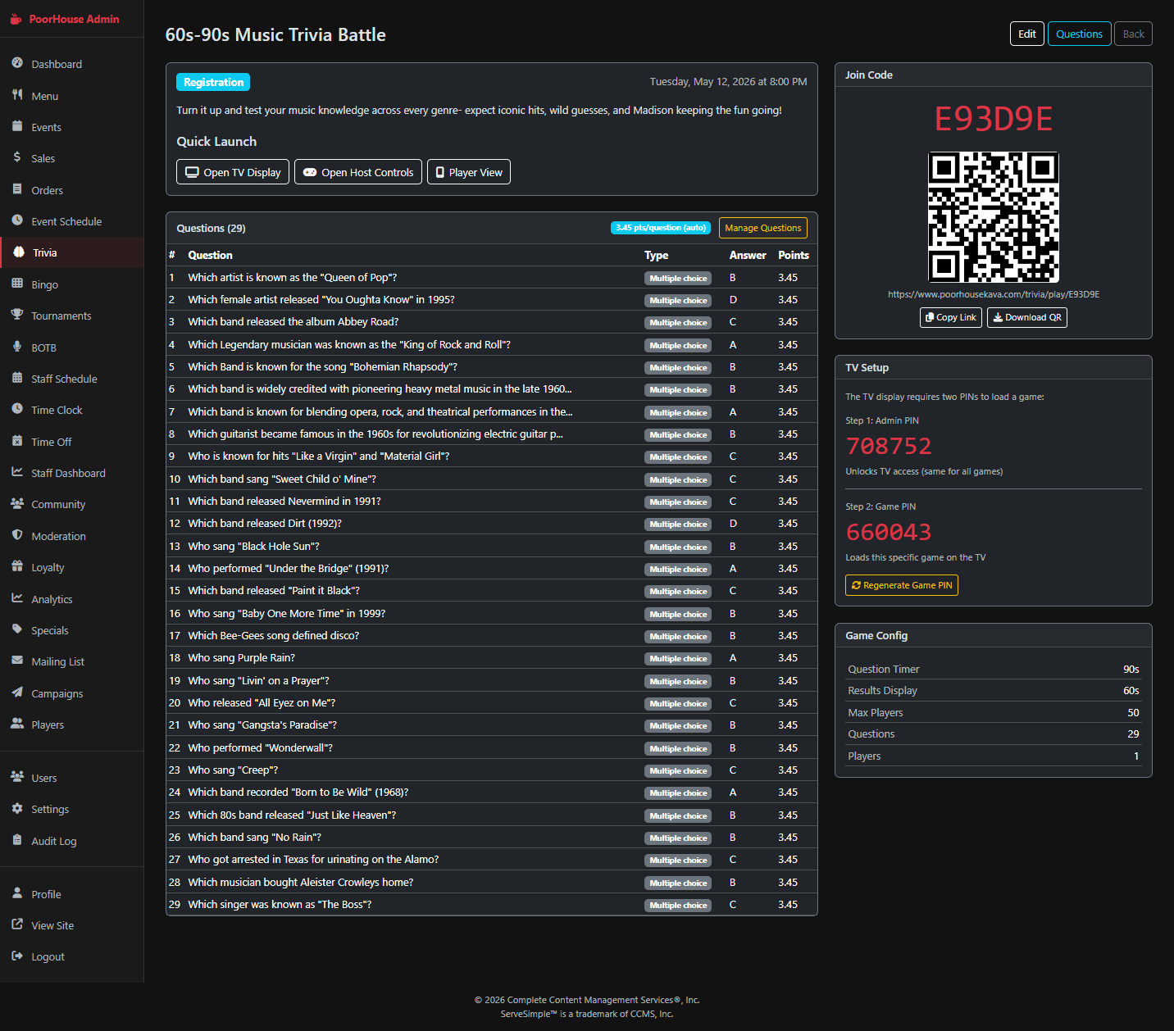Click the Tournaments trophy icon
This screenshot has width=1174, height=1031.
(17, 315)
